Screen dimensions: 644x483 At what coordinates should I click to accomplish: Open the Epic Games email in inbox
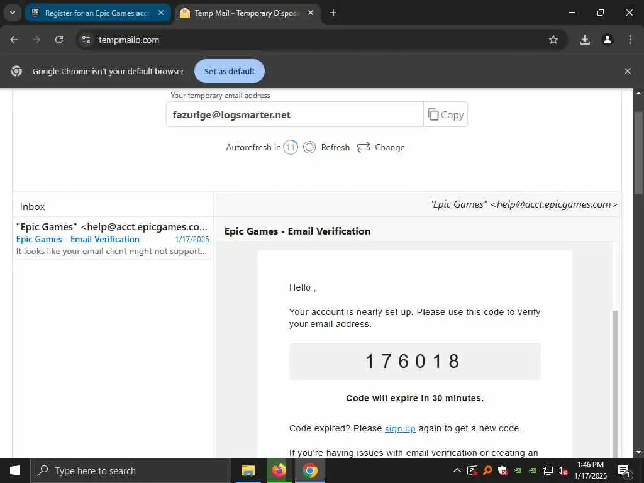(x=113, y=238)
